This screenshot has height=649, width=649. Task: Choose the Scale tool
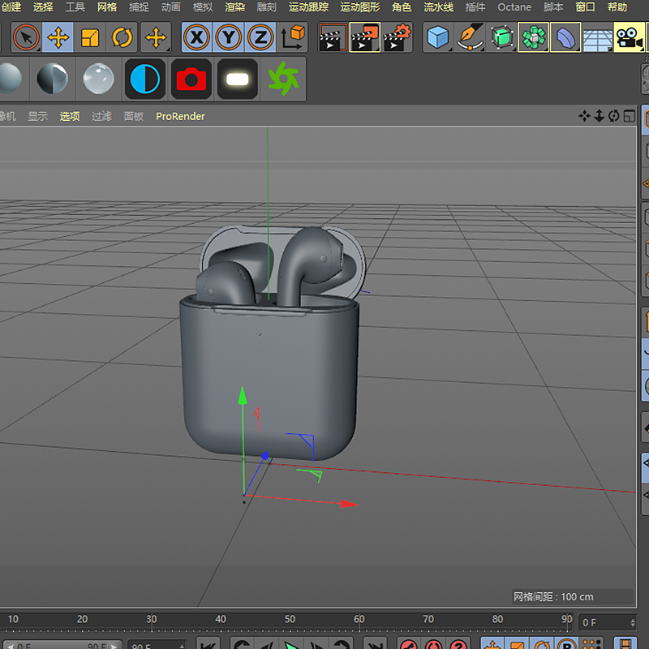90,37
